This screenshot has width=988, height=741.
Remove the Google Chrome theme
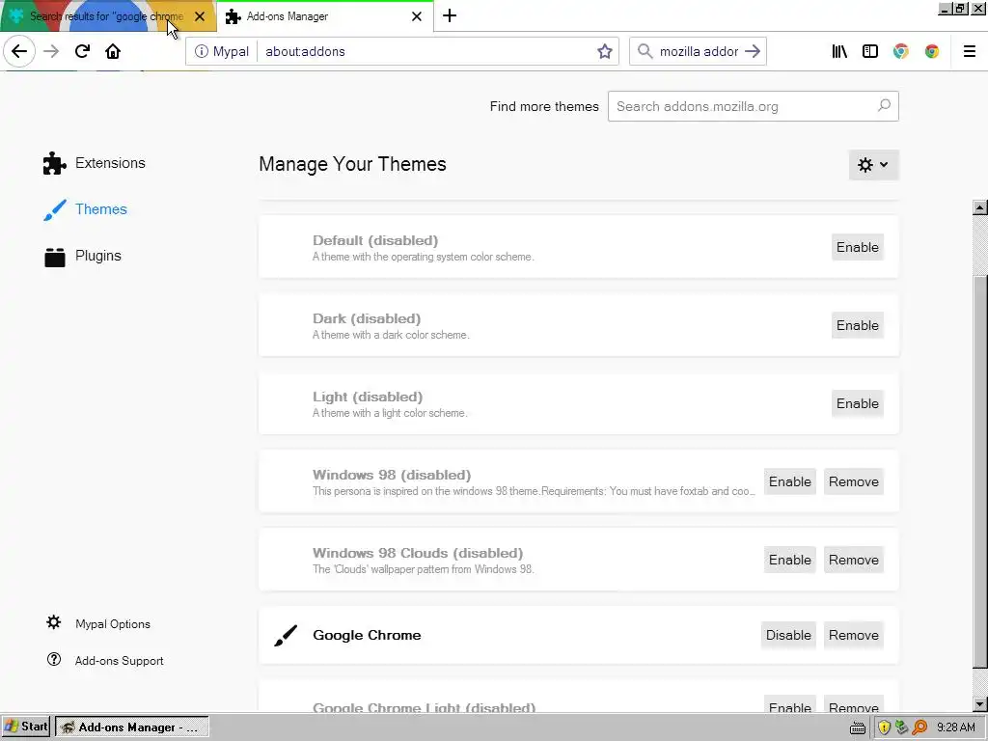(853, 635)
